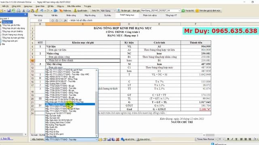Open the Dữ liệu menu
The width and height of the screenshot is (259, 145).
pos(51,6)
